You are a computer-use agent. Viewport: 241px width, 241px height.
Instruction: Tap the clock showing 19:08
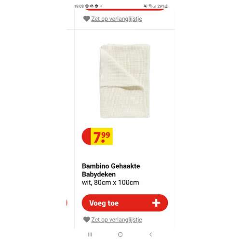point(79,6)
